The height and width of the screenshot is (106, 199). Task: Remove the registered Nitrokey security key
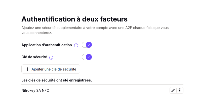coord(180,90)
